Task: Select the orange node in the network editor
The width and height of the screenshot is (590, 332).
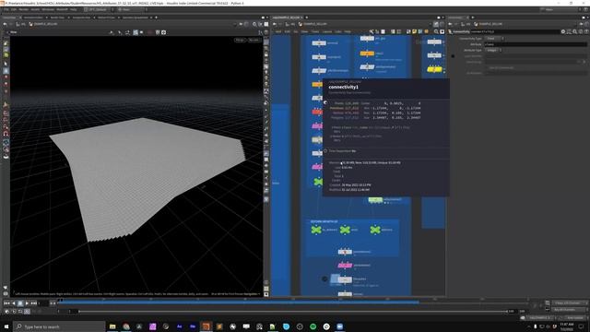Action: pos(367,53)
